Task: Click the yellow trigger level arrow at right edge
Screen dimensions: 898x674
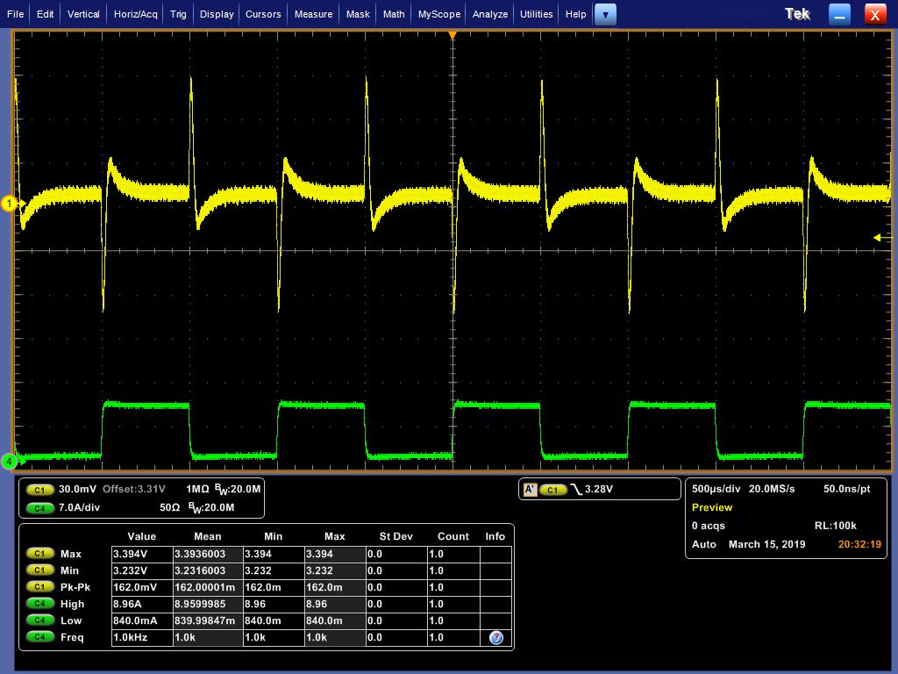Action: [876, 238]
